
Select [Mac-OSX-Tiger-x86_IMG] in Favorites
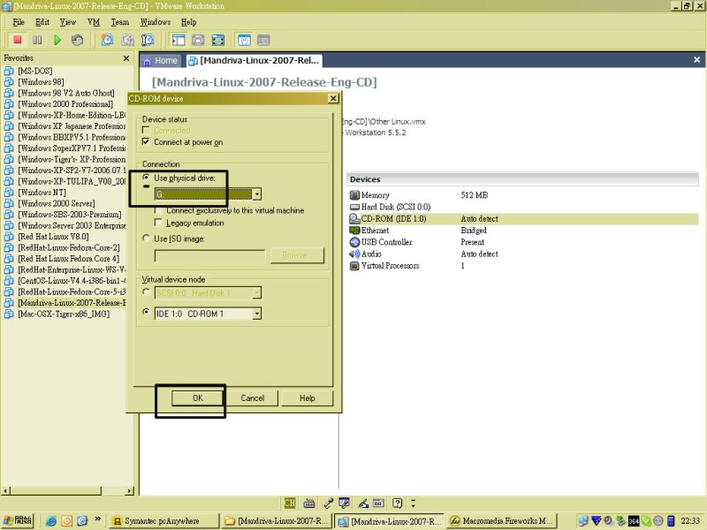click(x=64, y=314)
